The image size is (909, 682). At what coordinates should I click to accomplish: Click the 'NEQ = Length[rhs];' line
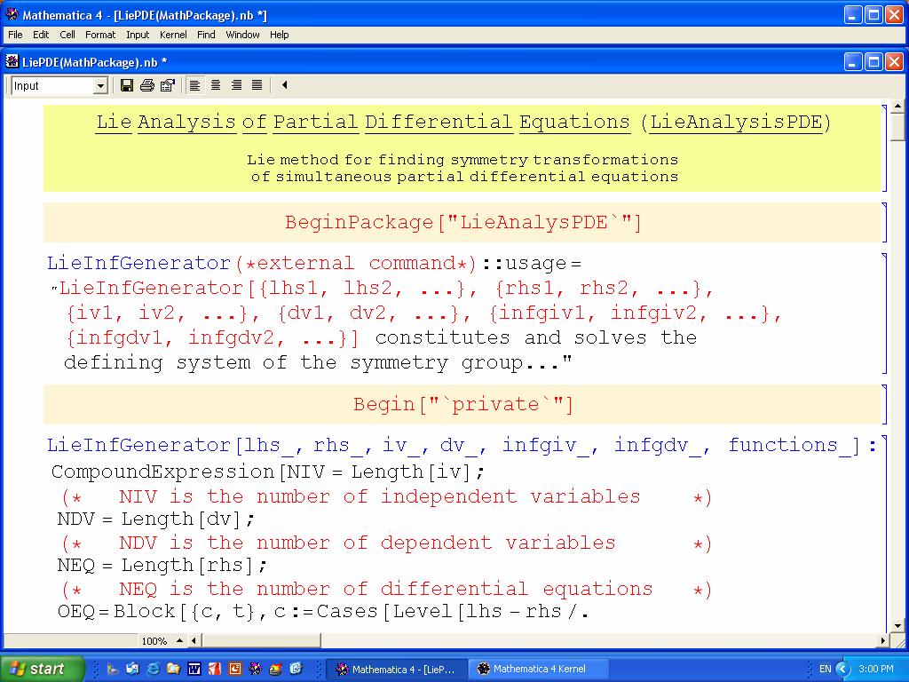pyautogui.click(x=162, y=565)
